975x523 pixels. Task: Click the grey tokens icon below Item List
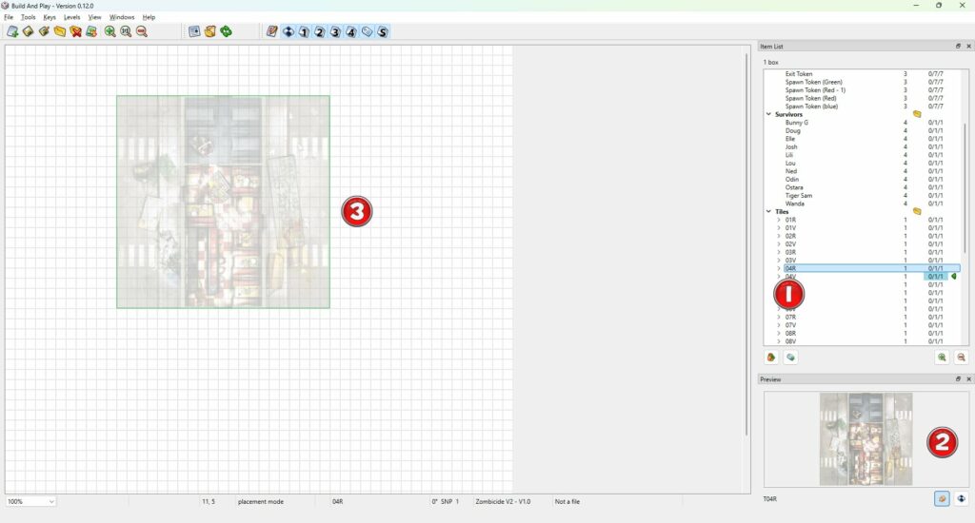coord(790,358)
